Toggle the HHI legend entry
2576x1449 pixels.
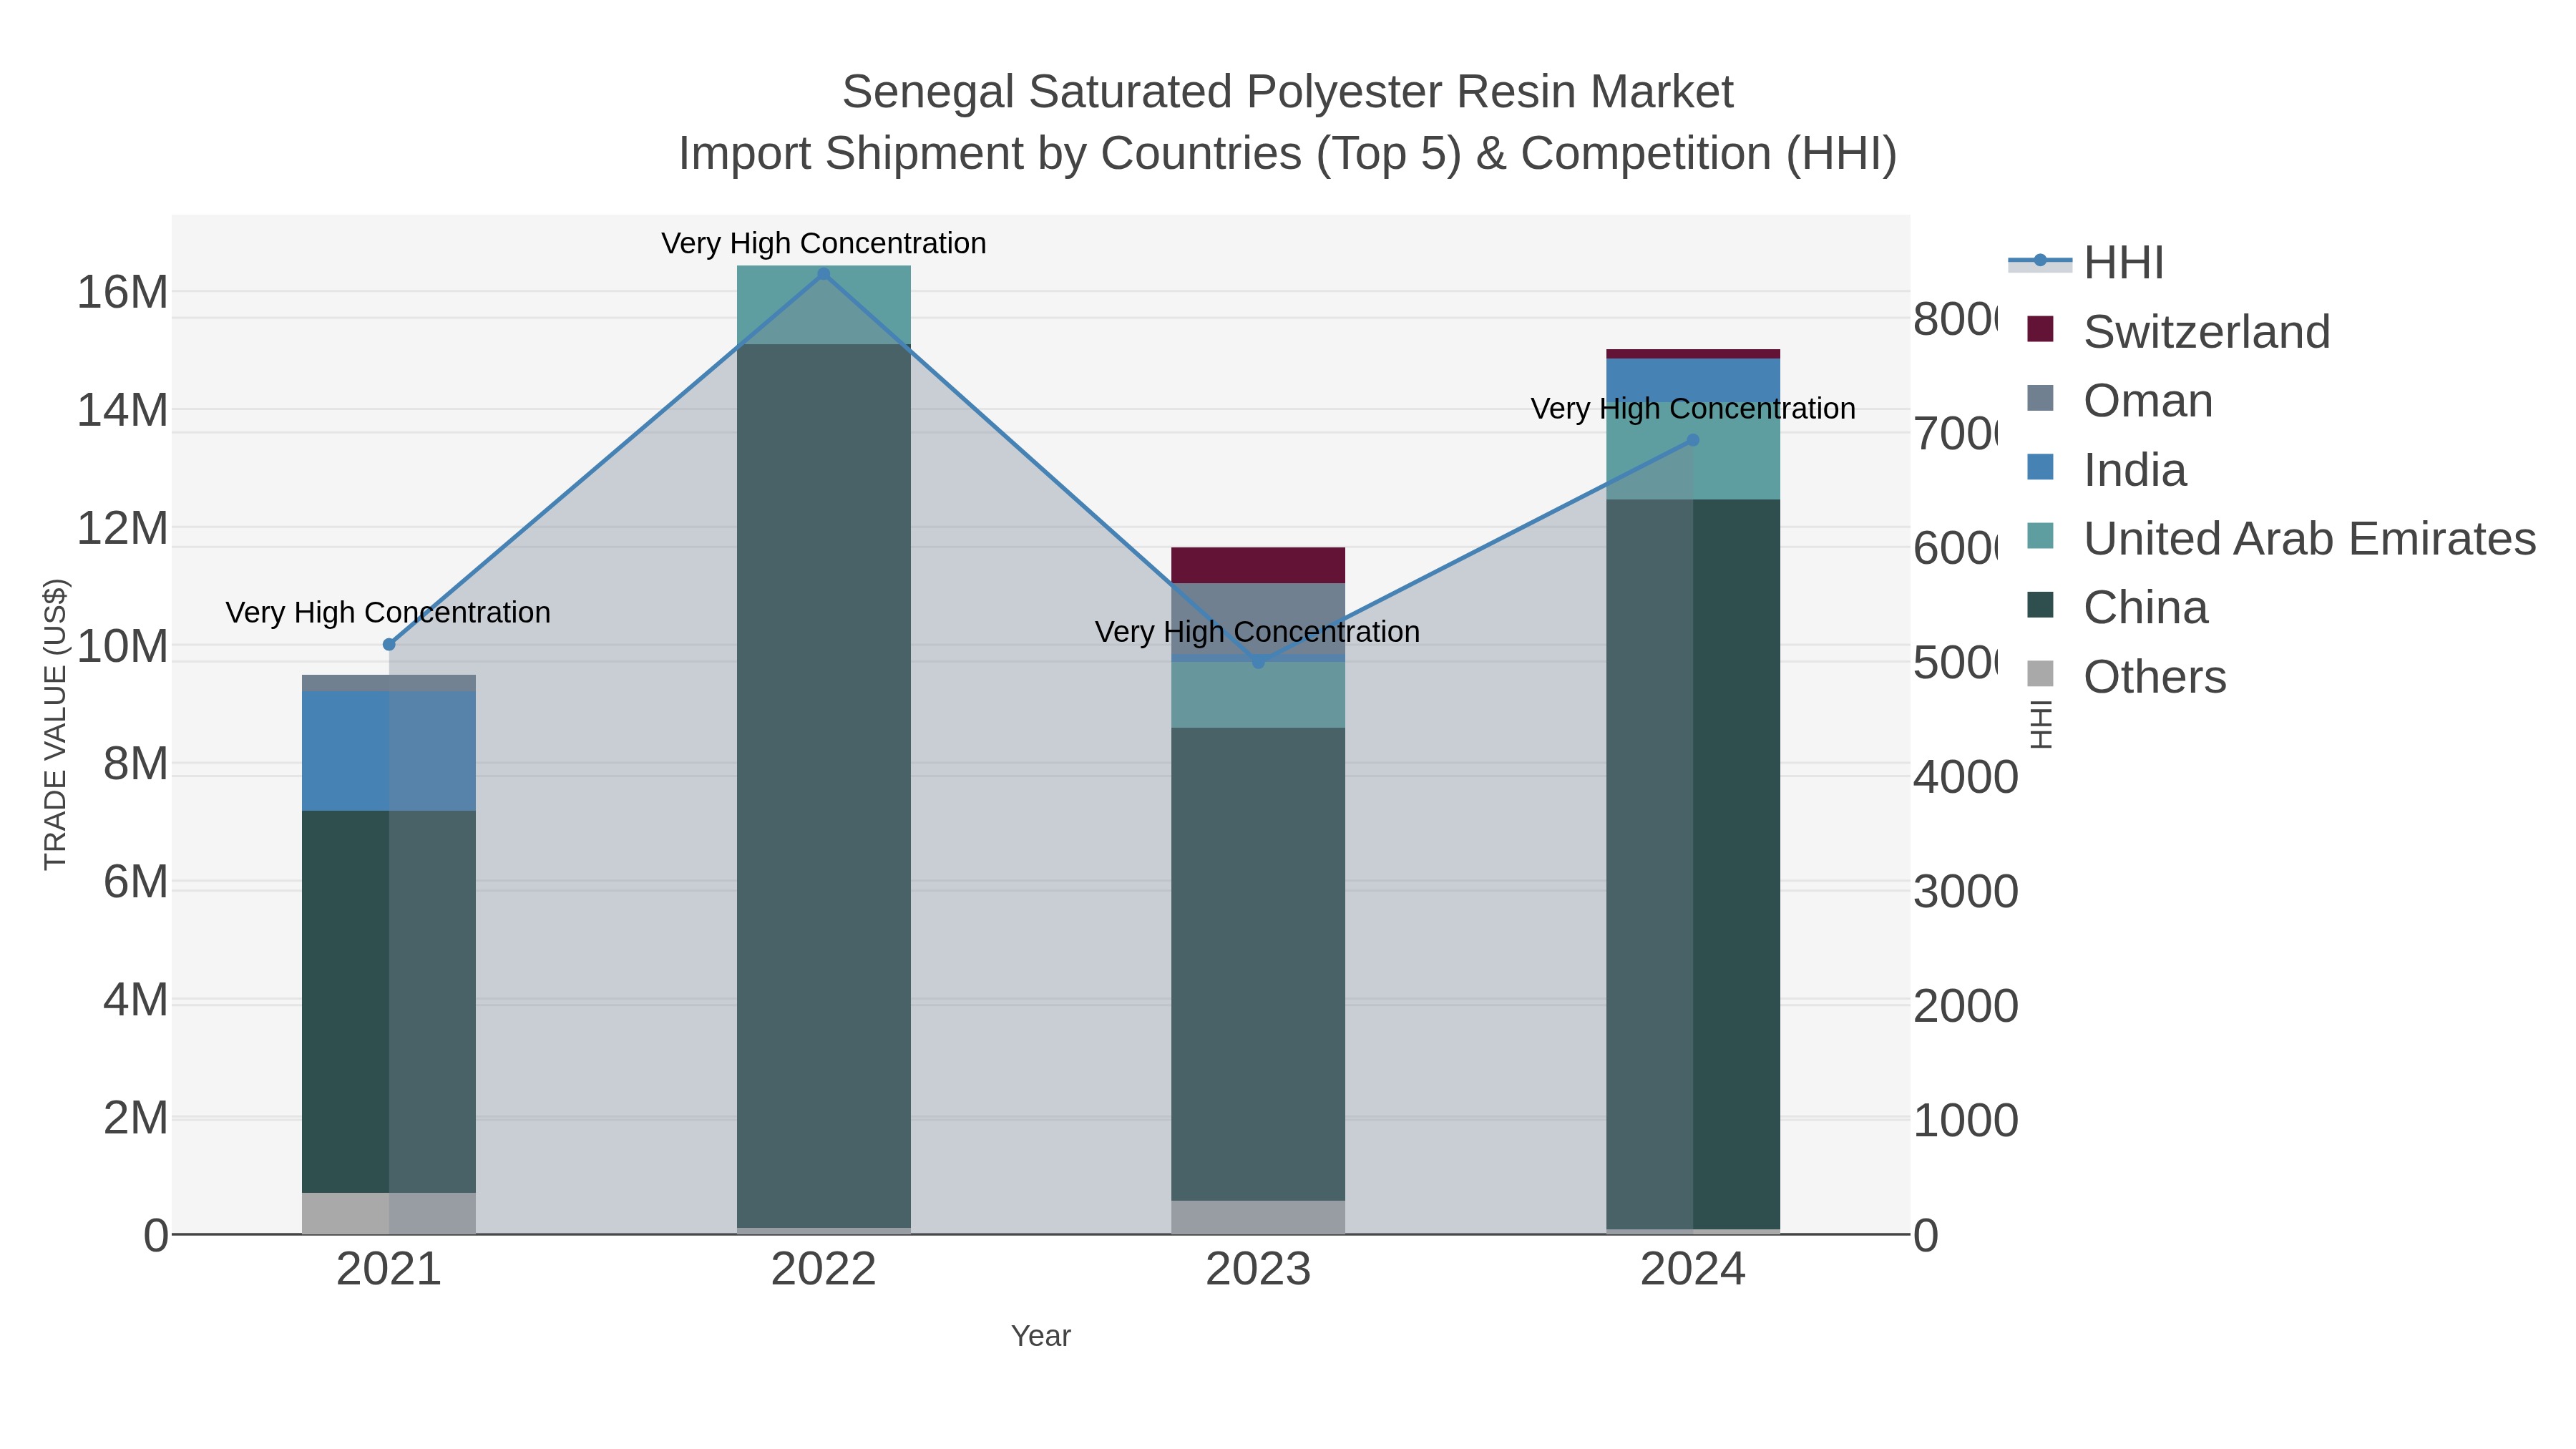(2086, 263)
